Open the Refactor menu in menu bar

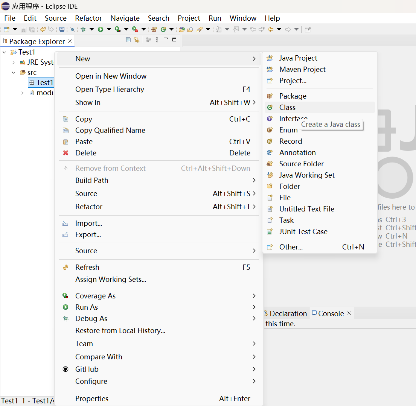[88, 18]
